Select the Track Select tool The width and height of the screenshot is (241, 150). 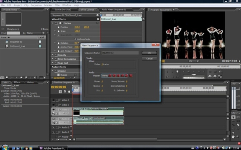238,117
